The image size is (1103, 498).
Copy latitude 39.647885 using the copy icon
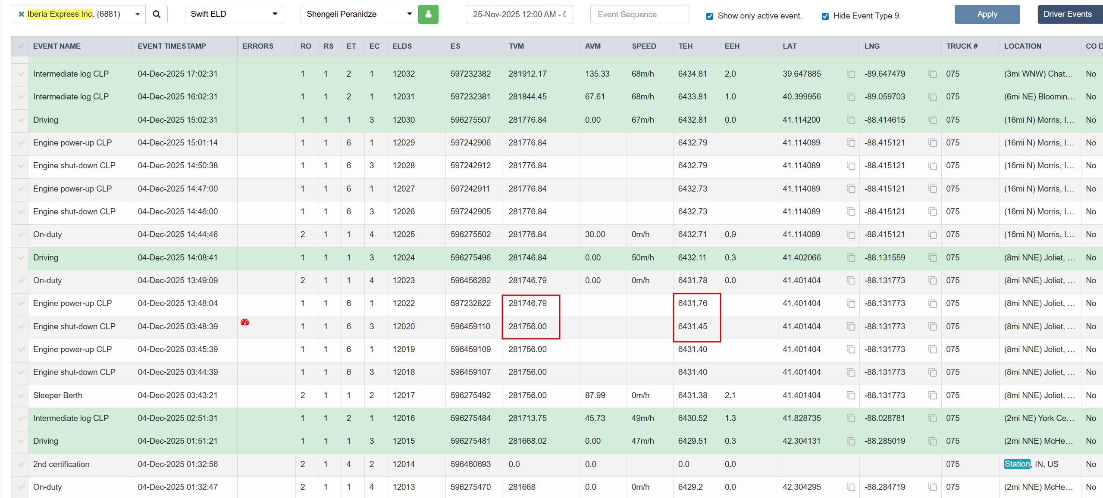(x=851, y=74)
